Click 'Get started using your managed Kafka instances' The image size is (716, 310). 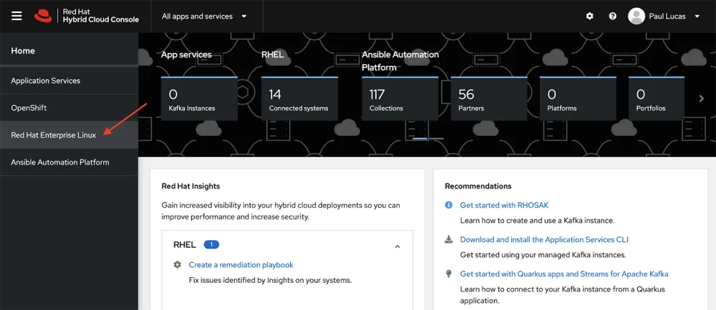click(x=543, y=255)
